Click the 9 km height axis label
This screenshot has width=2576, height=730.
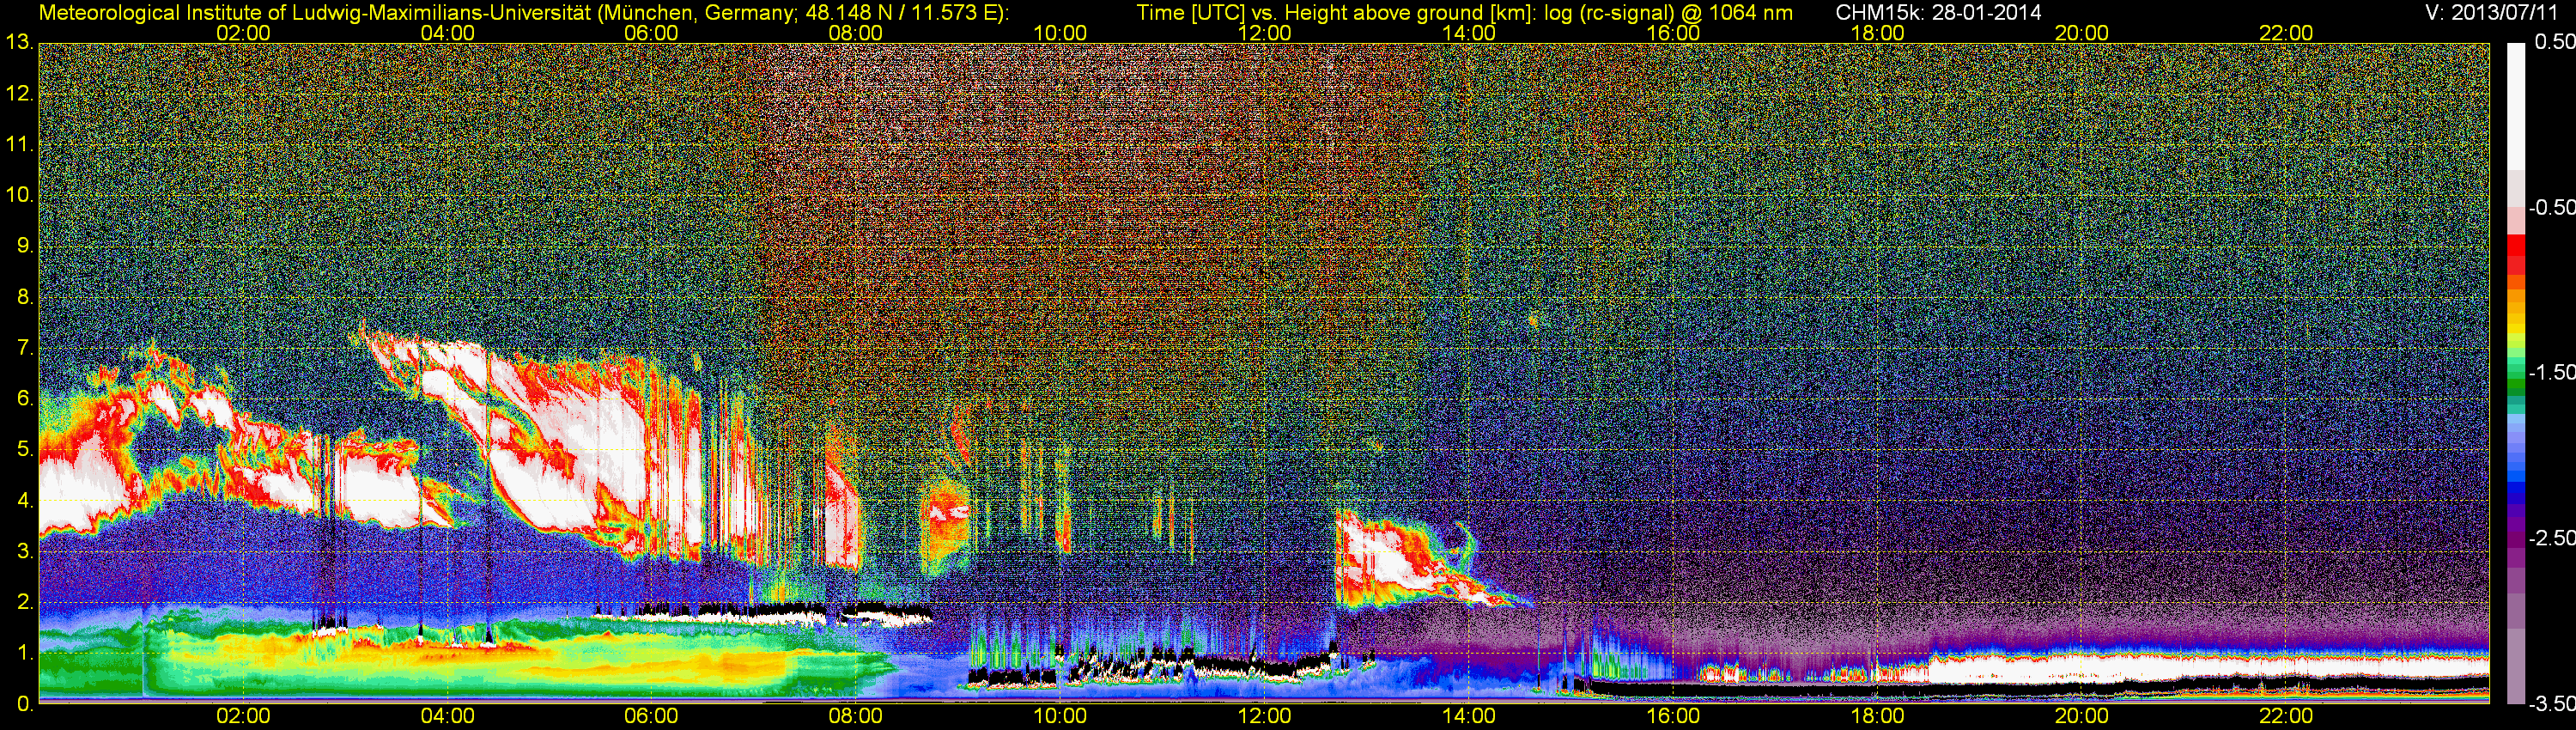coord(25,246)
